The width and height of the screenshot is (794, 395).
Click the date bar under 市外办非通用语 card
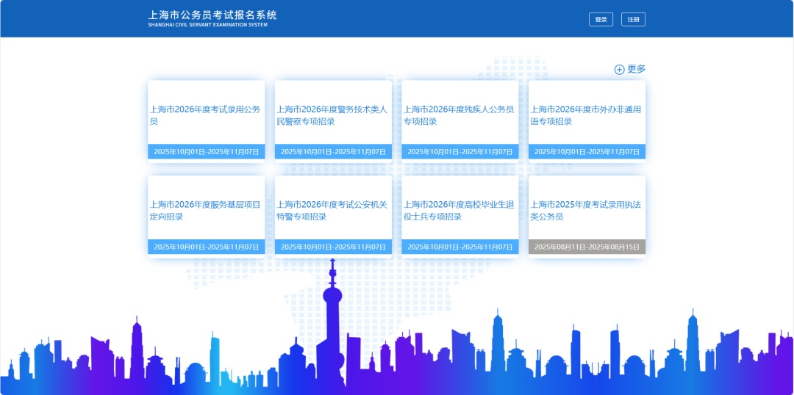[587, 151]
